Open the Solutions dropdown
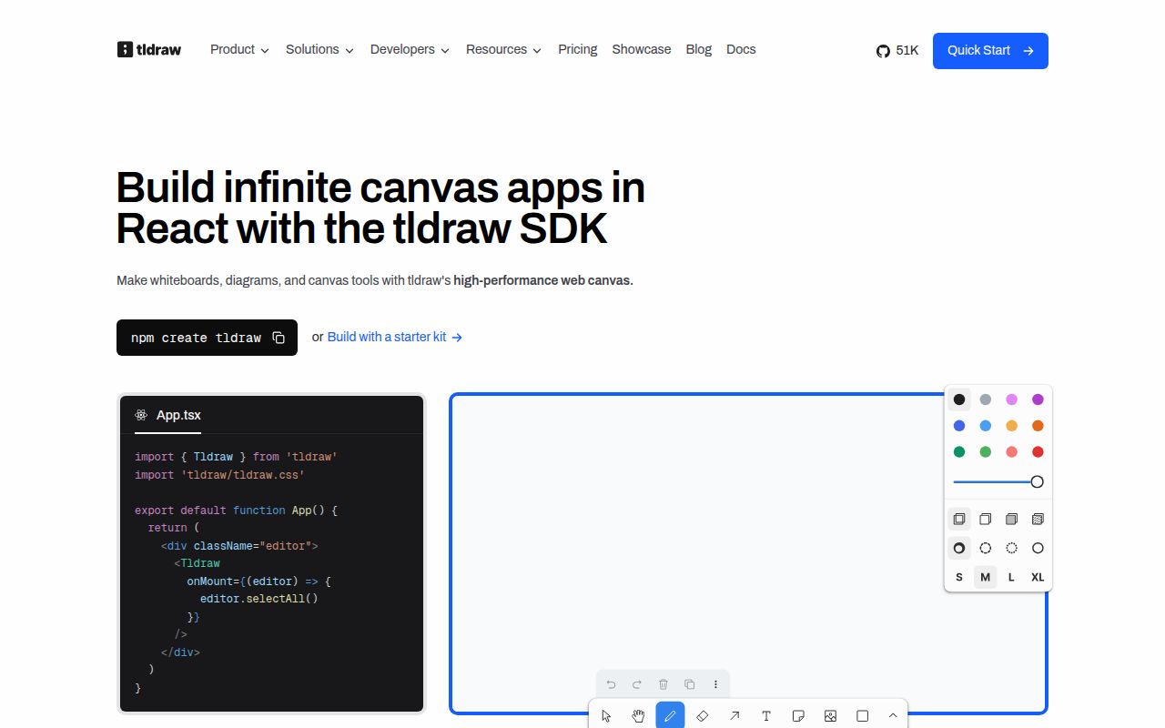This screenshot has width=1165, height=728. [x=319, y=49]
